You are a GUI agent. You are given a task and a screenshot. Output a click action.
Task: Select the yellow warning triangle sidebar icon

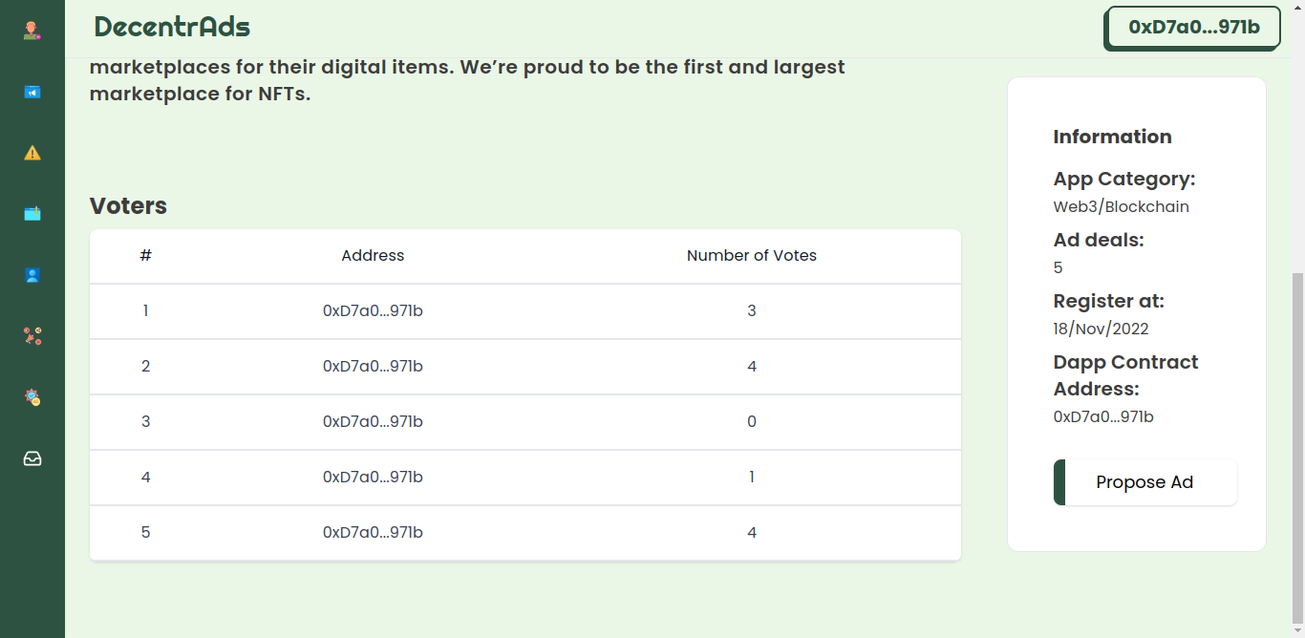coord(32,153)
